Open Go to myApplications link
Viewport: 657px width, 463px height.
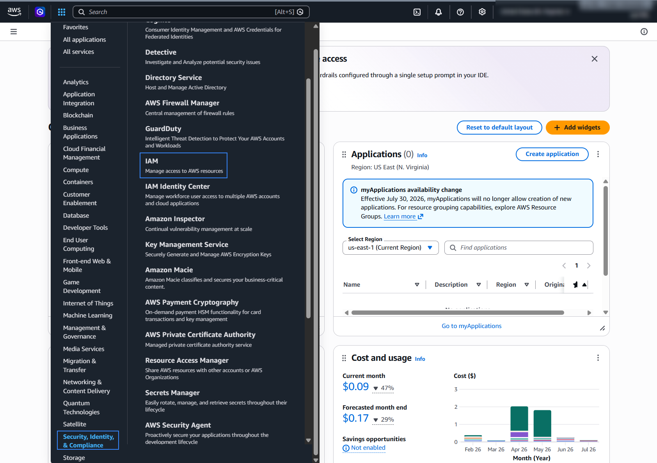click(471, 326)
